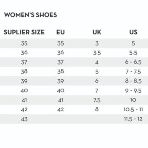The height and width of the screenshot is (148, 148).
Task: Click the UK column header
Action: [x=97, y=32]
